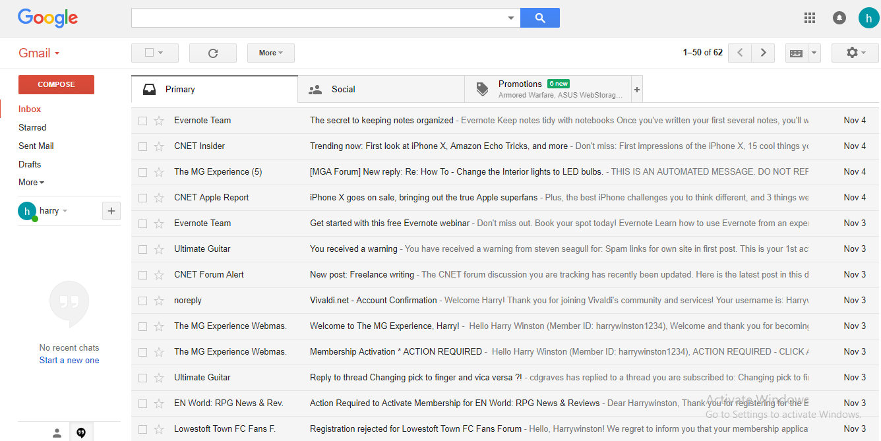Open Hangouts conversations icon
Viewport: 881px width, 441px height.
click(81, 432)
